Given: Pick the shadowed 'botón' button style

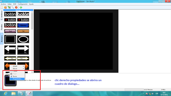Looking at the screenshot, I should click(x=23, y=14).
